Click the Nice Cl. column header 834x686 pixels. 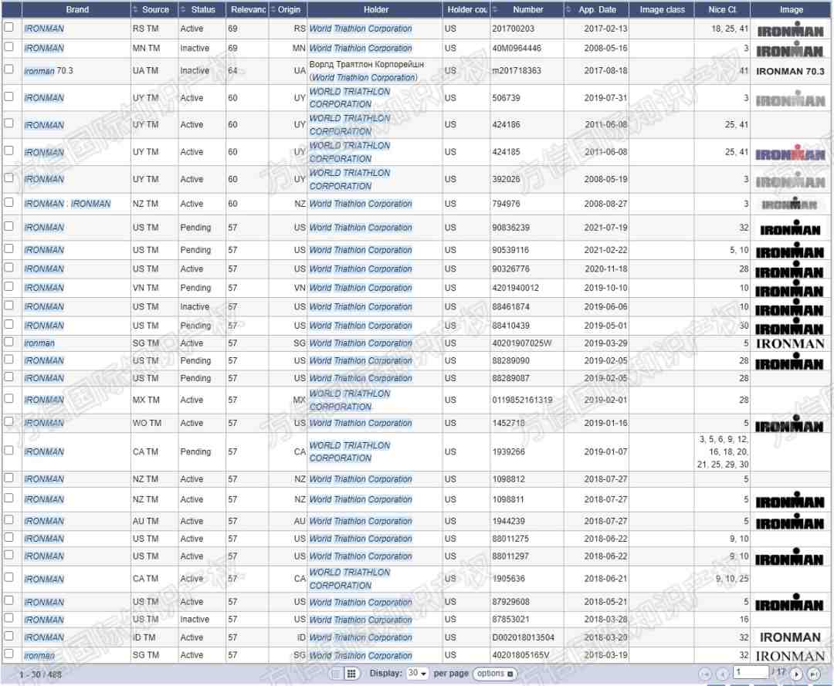click(x=722, y=9)
